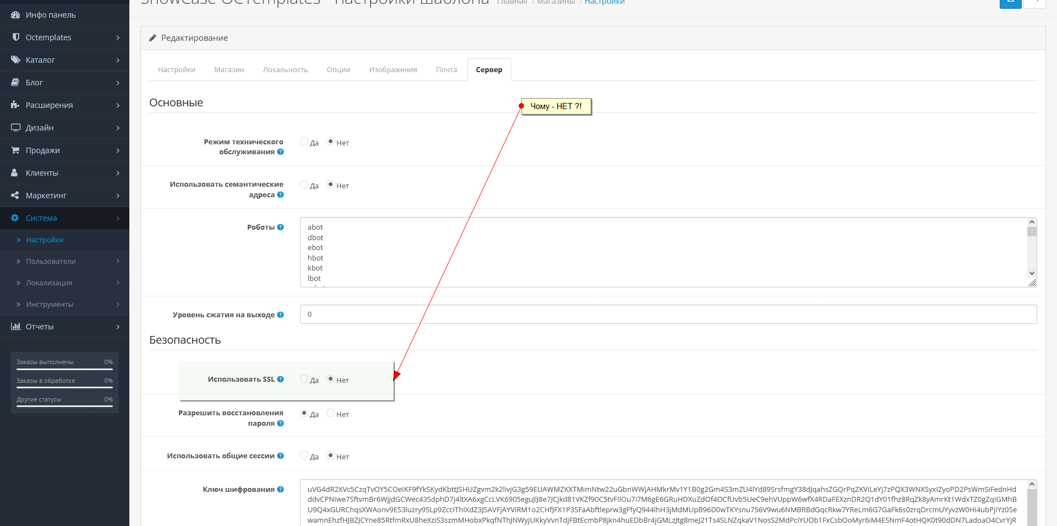
Task: Collapse the Система menu chevron
Action: [x=118, y=218]
